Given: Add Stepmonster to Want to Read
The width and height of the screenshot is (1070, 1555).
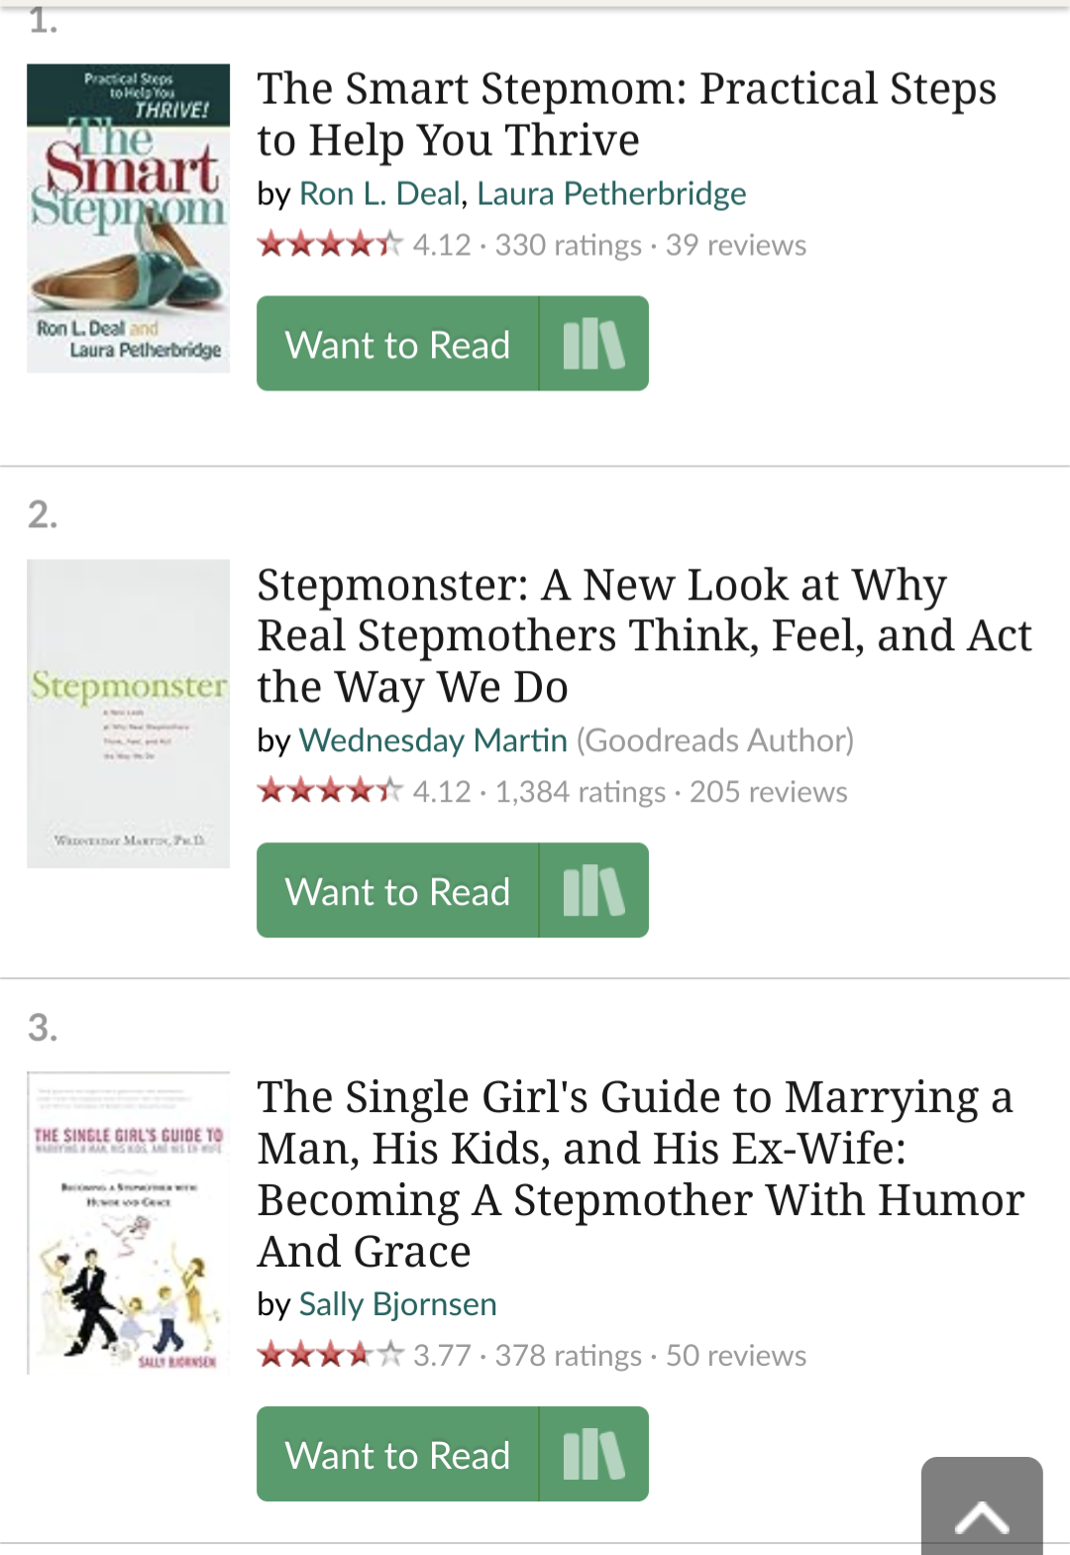Looking at the screenshot, I should click(x=397, y=891).
